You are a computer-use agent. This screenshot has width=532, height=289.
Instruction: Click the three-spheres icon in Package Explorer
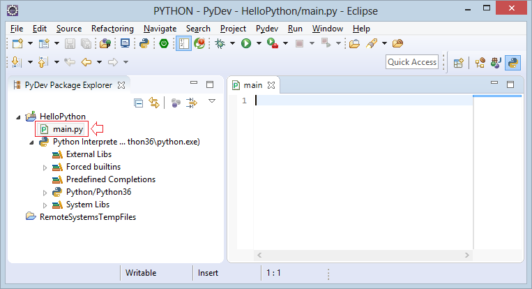pos(176,103)
